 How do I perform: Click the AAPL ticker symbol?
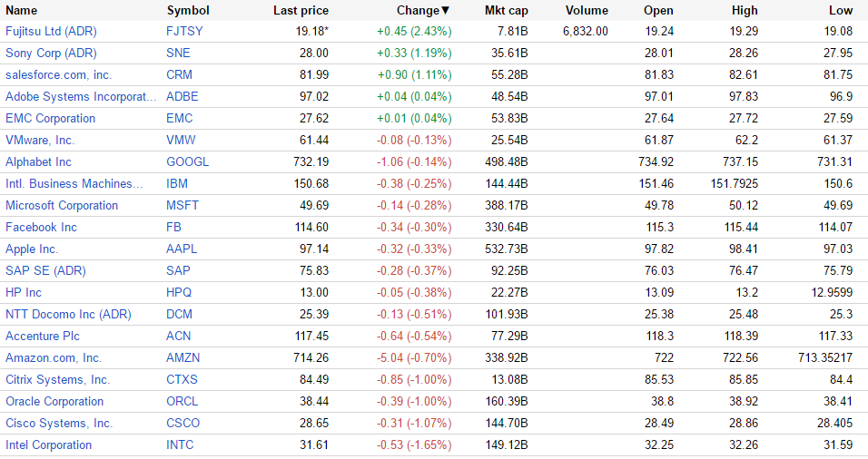182,249
